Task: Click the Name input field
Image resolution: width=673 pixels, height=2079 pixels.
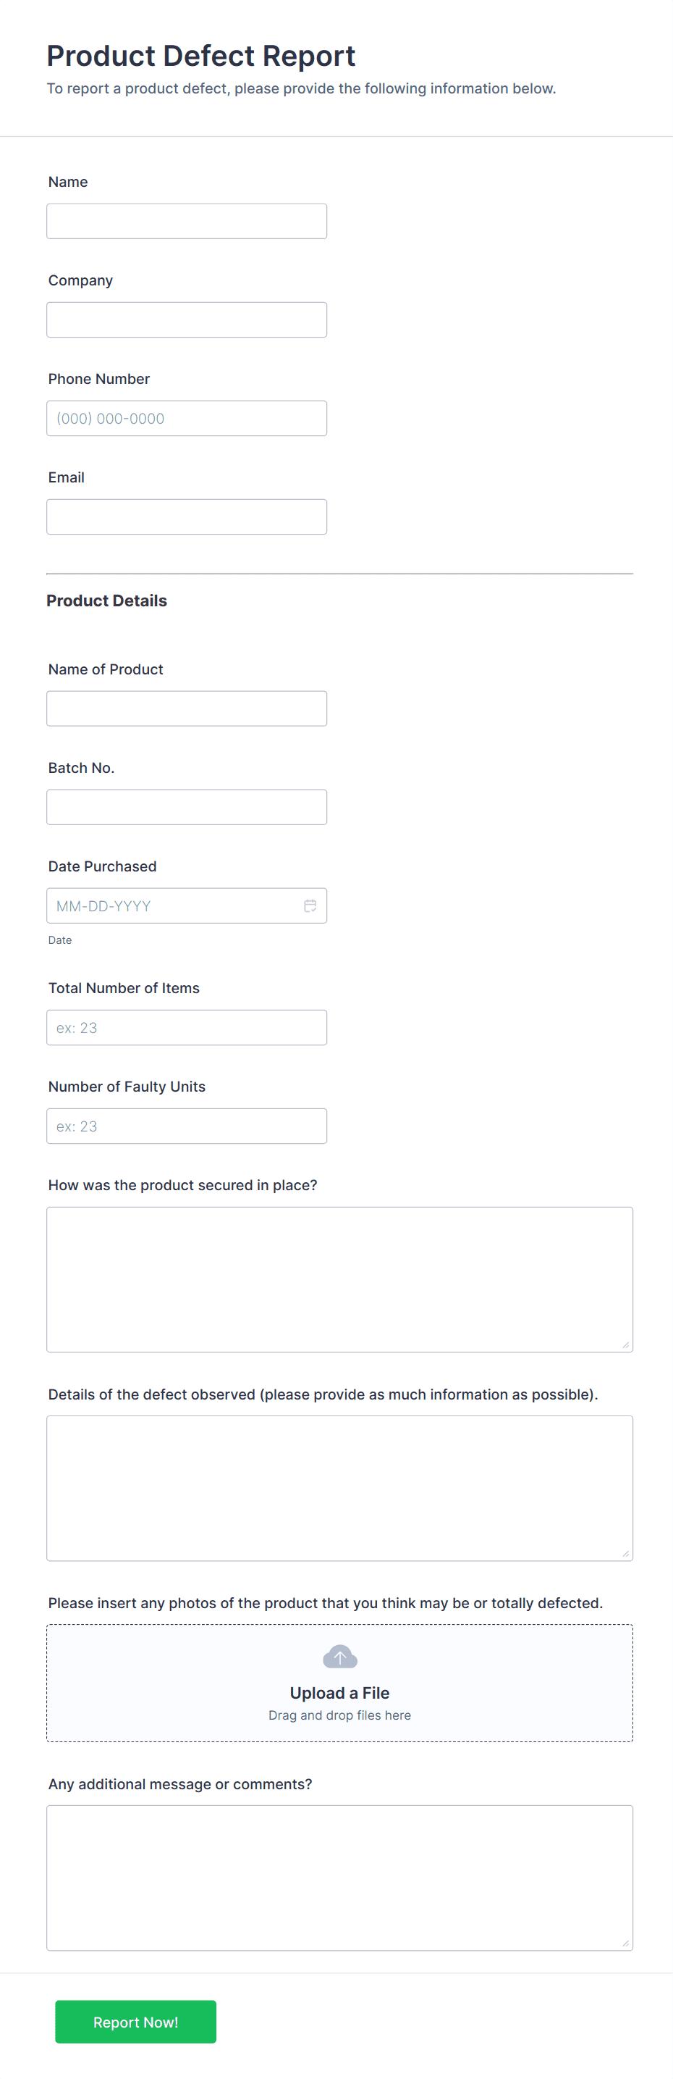Action: coord(186,220)
